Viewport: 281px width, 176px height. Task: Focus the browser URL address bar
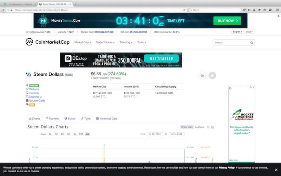click(98, 10)
